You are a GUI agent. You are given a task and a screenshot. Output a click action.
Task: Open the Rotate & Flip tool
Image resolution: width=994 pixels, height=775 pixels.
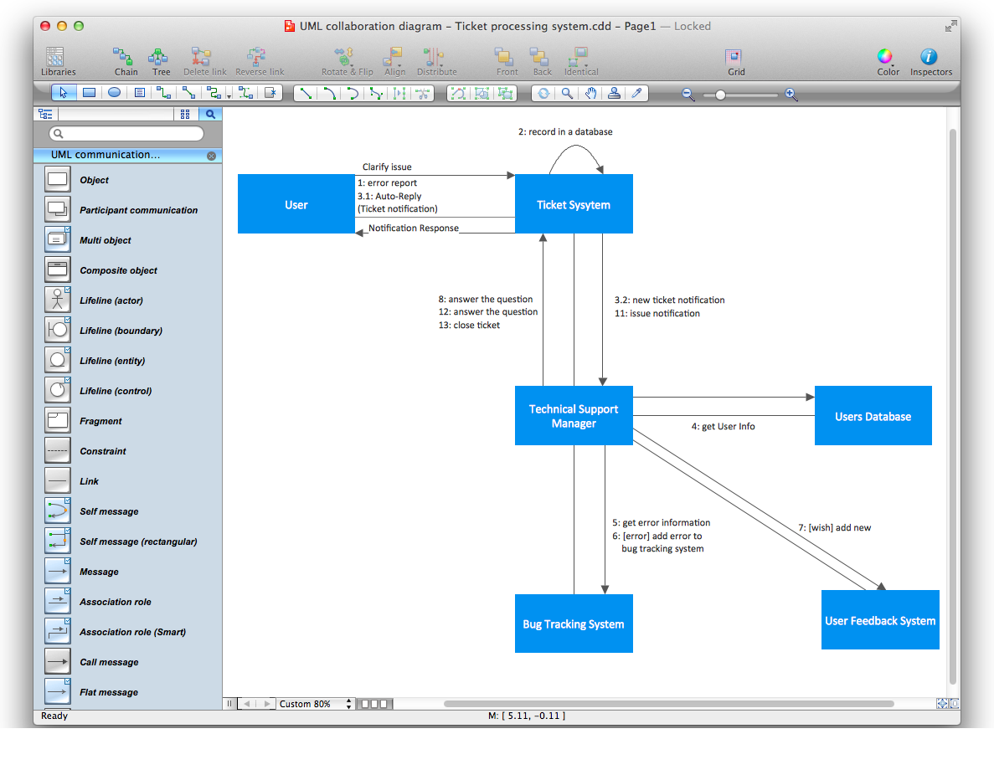(x=347, y=61)
